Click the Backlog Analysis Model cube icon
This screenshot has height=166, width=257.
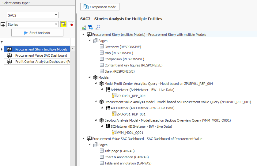(101, 120)
